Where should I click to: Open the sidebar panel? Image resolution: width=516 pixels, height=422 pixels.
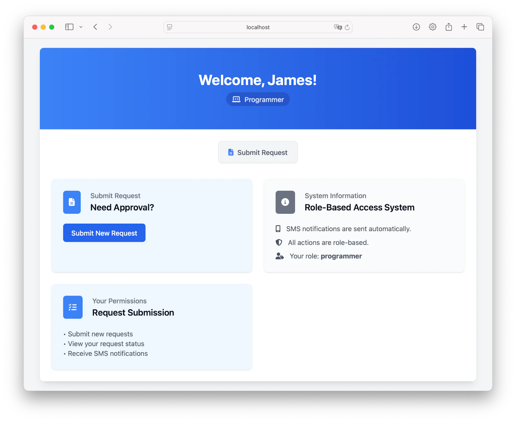pyautogui.click(x=69, y=27)
